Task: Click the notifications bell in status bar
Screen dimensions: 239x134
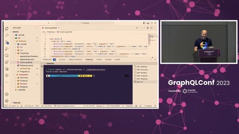Action: pyautogui.click(x=155, y=106)
